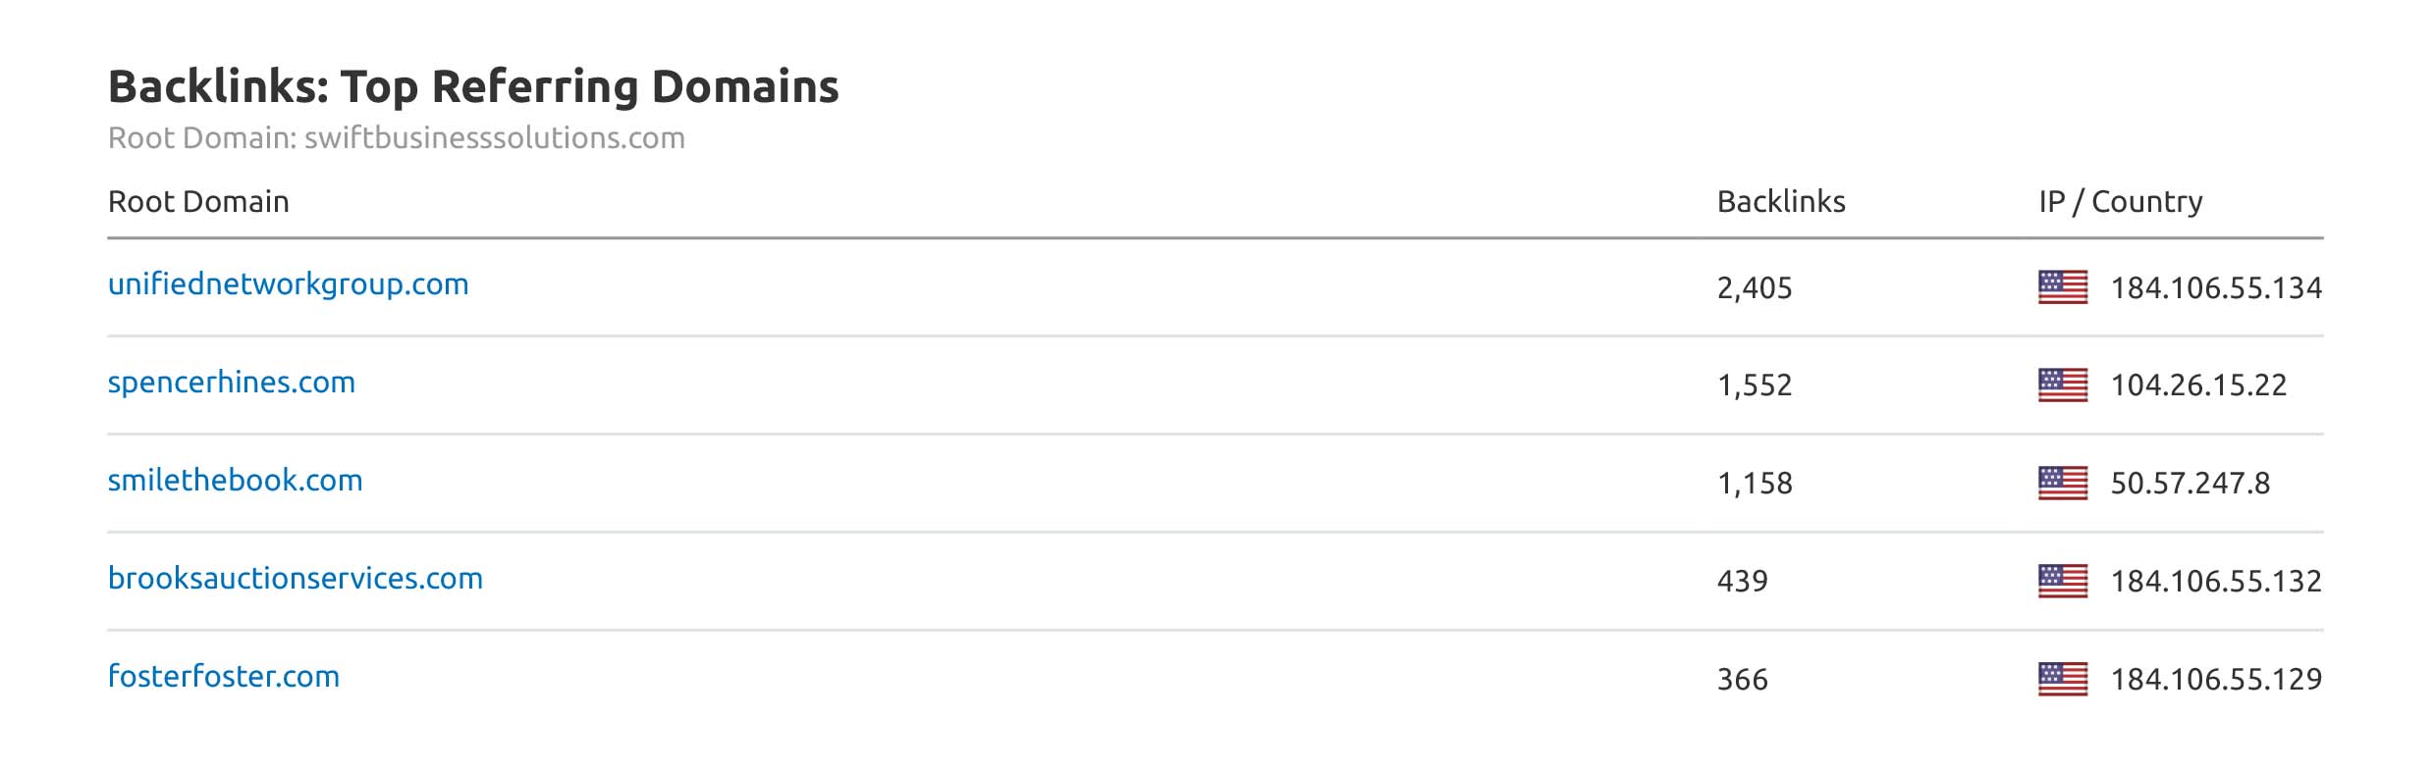Click US flag beside 104.26.15.22
Image resolution: width=2434 pixels, height=771 pixels.
point(2062,385)
